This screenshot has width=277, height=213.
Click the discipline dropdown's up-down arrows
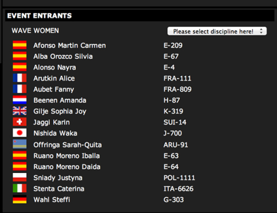pos(261,31)
